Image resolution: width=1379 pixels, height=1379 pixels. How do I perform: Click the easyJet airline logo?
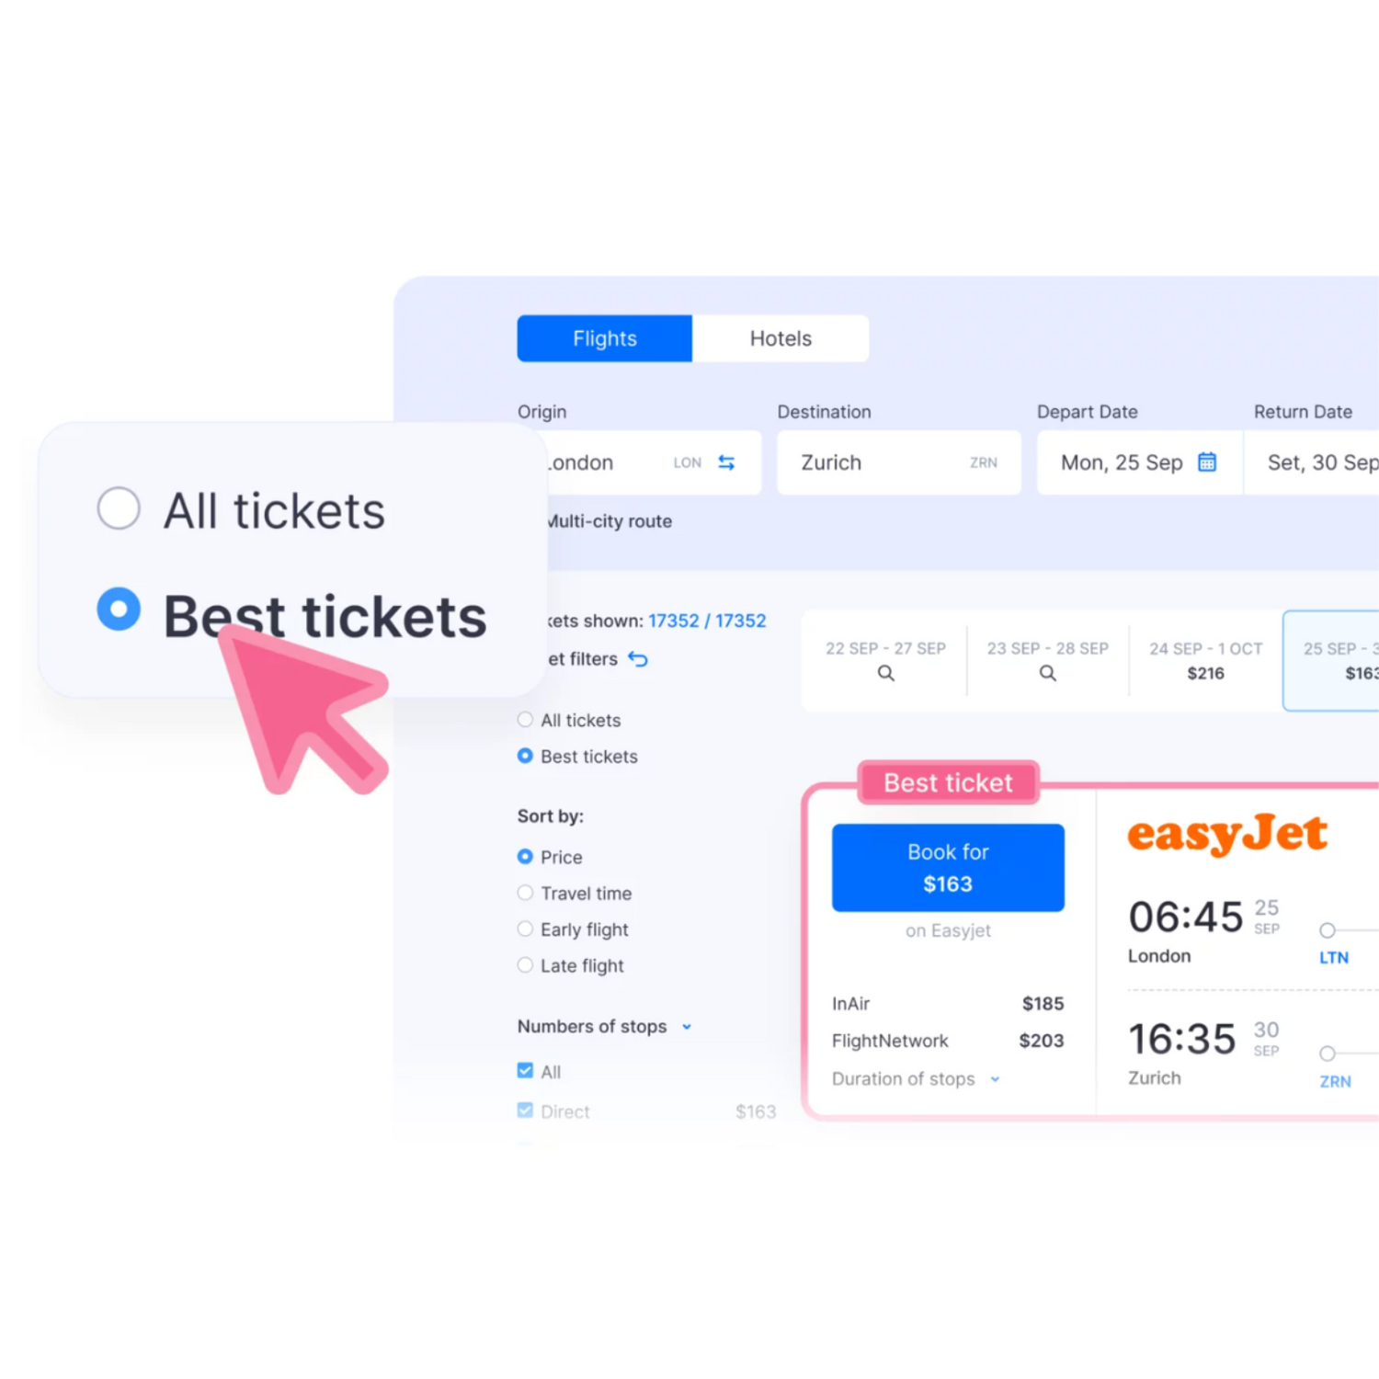tap(1226, 834)
